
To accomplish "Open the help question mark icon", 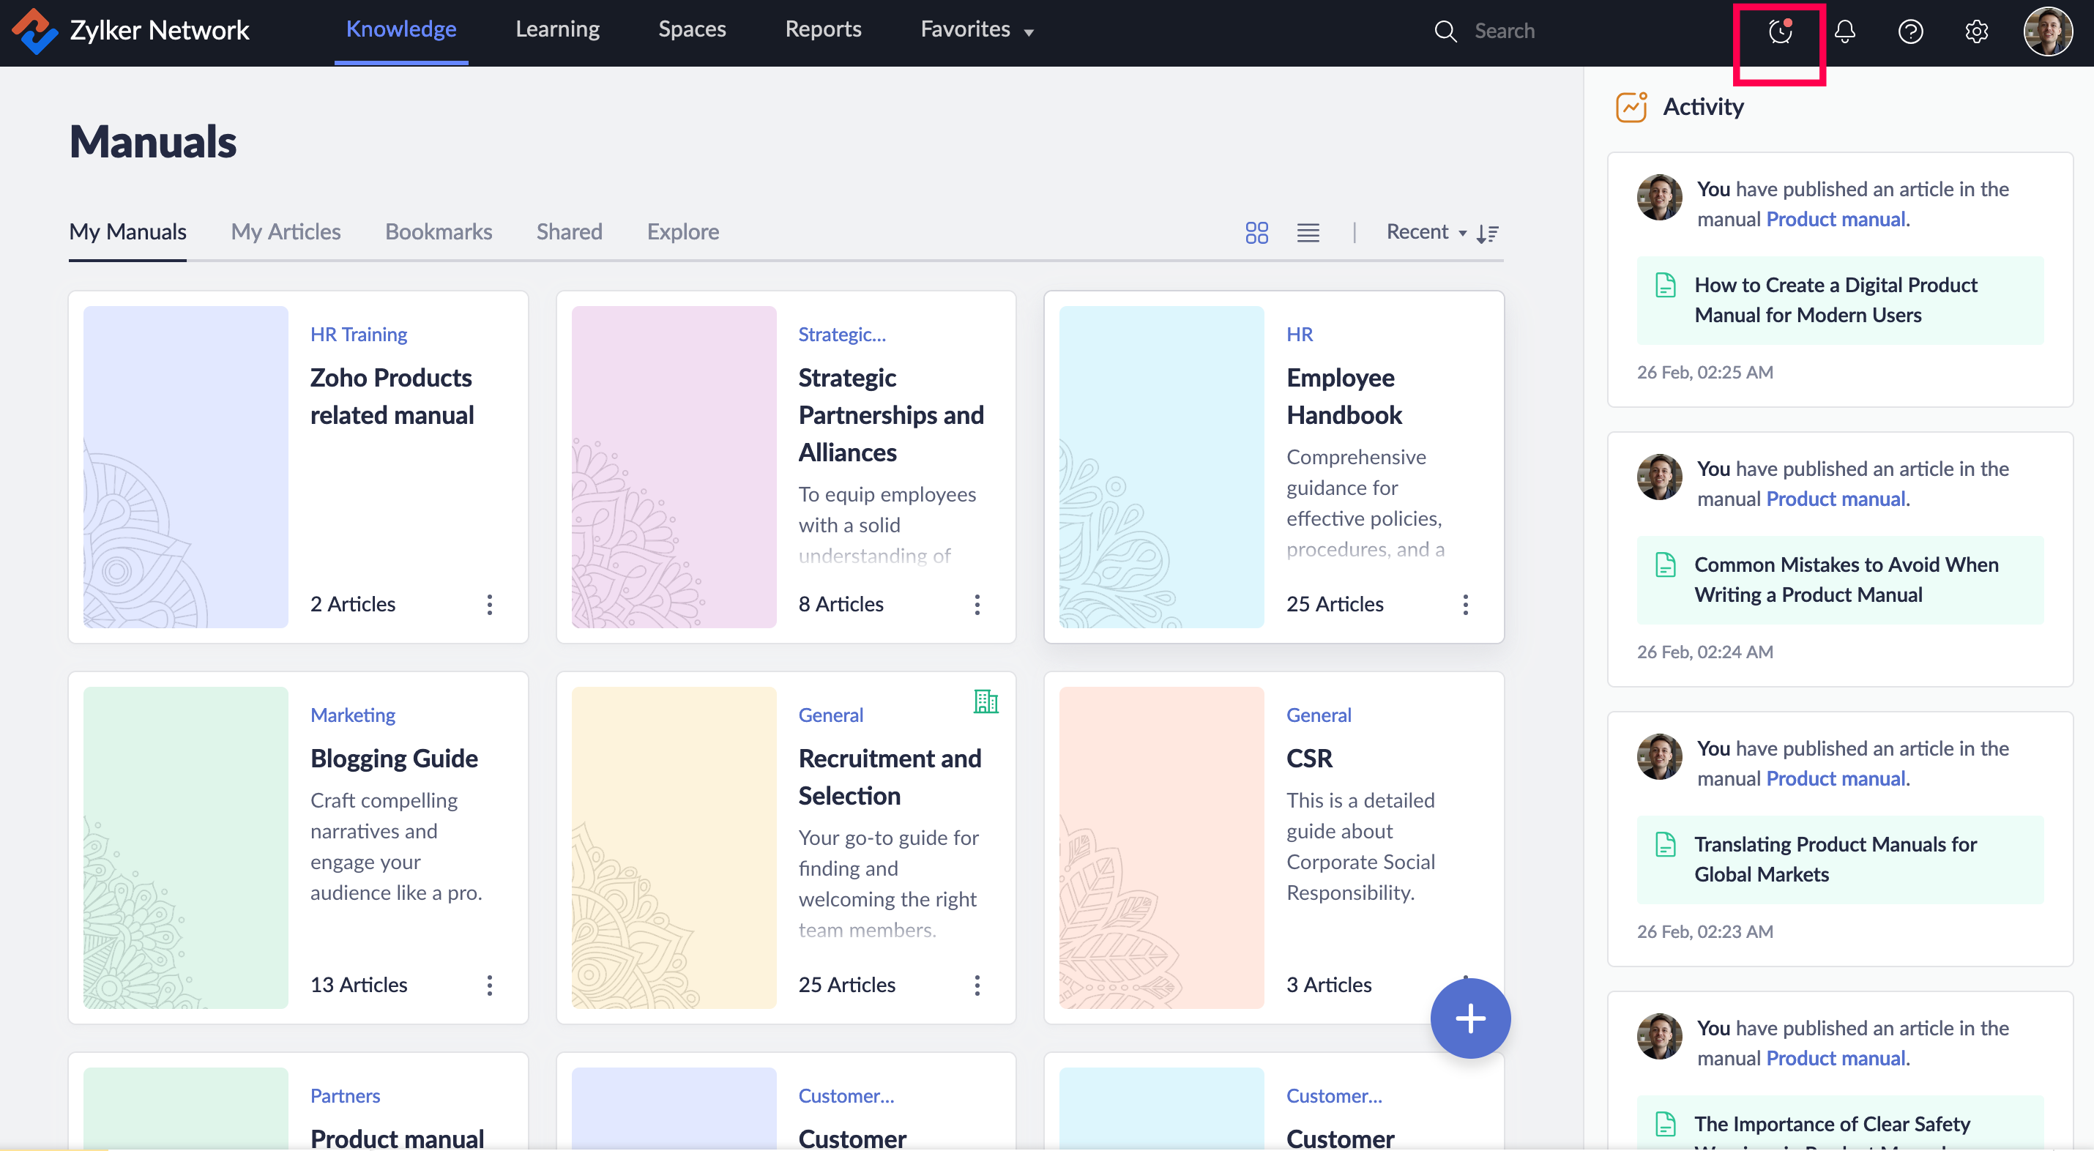I will click(1909, 31).
